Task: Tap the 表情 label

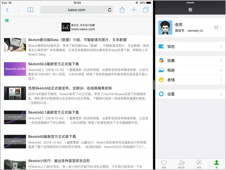Action: click(x=171, y=80)
